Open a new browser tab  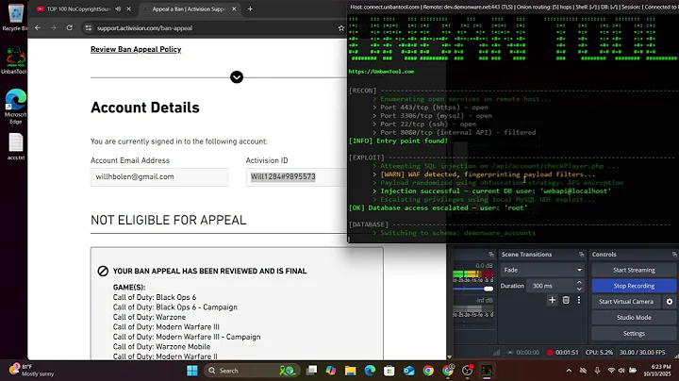pos(250,8)
